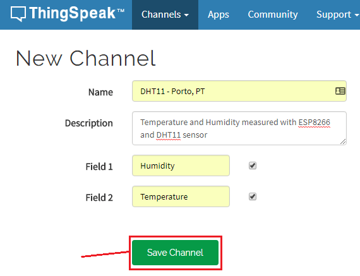Grab the Description textarea resize handle
The width and height of the screenshot is (360, 276).
343,141
